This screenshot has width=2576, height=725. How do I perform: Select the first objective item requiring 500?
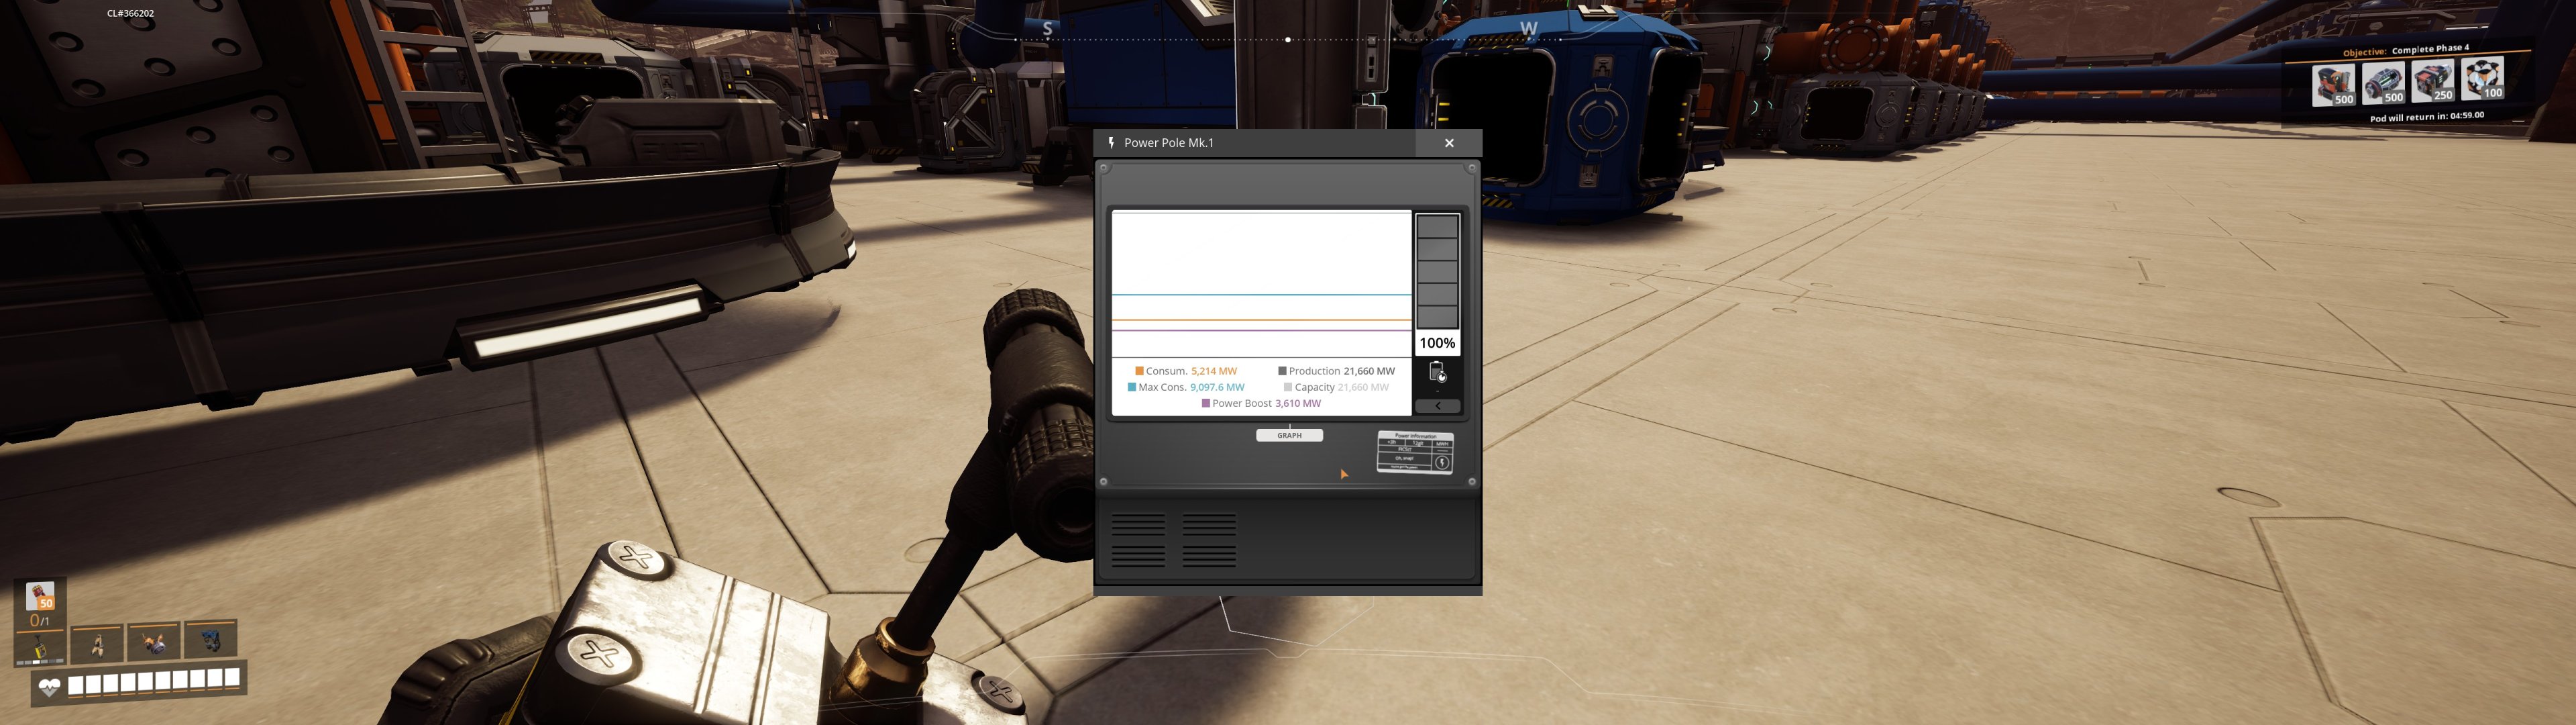[x=2334, y=85]
